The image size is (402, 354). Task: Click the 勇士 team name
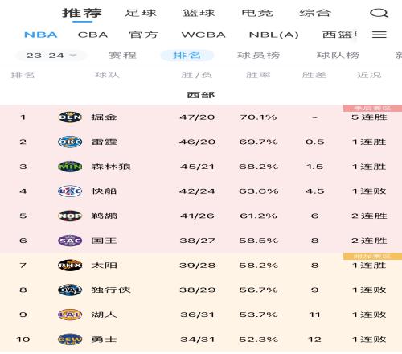pos(104,340)
